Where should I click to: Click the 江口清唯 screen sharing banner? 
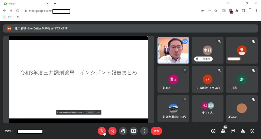point(130,28)
